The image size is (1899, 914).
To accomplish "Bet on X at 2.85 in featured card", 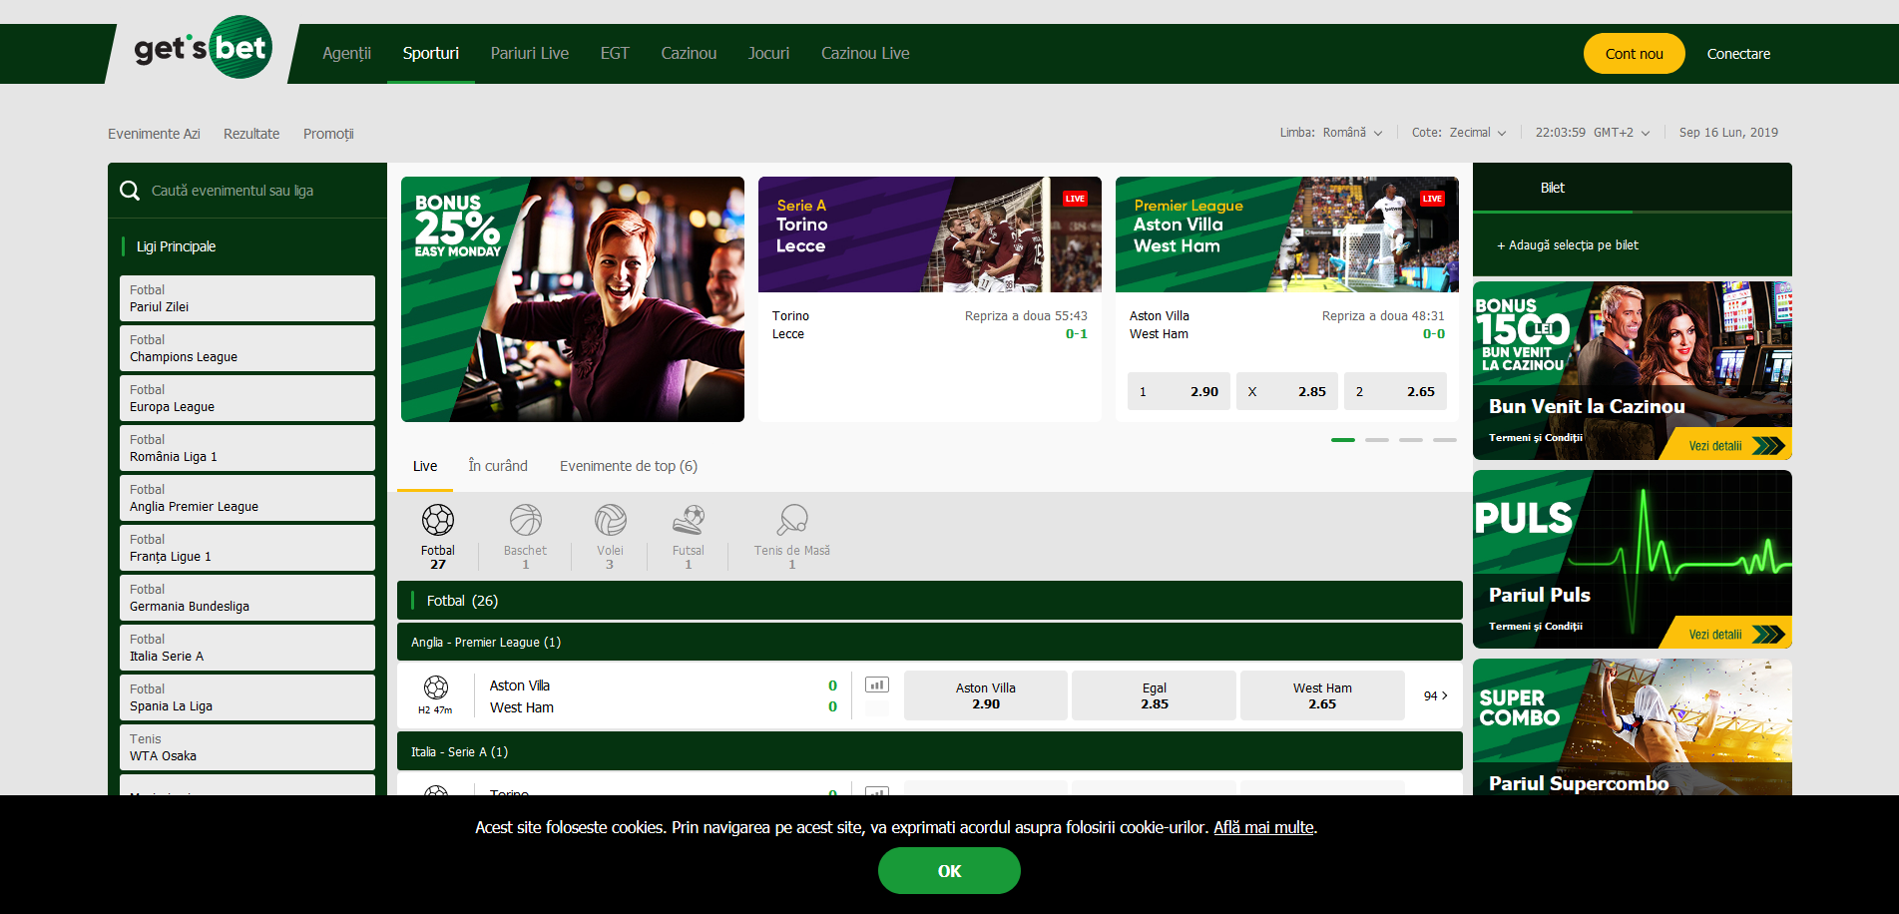I will point(1287,391).
